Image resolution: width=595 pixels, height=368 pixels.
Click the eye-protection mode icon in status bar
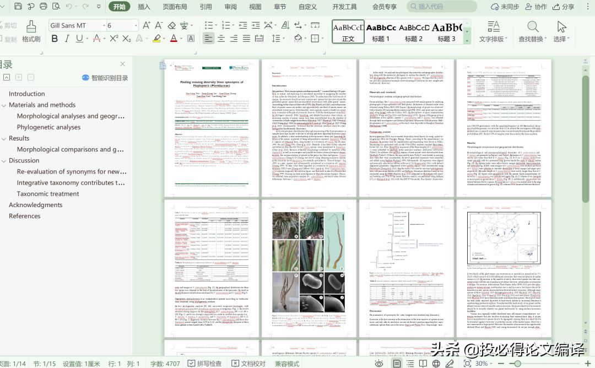pyautogui.click(x=378, y=364)
